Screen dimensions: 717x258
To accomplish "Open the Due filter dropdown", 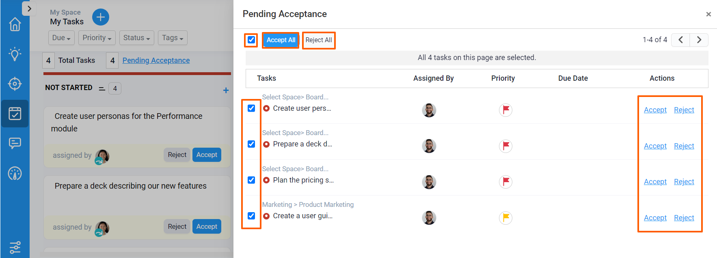I will [x=61, y=38].
